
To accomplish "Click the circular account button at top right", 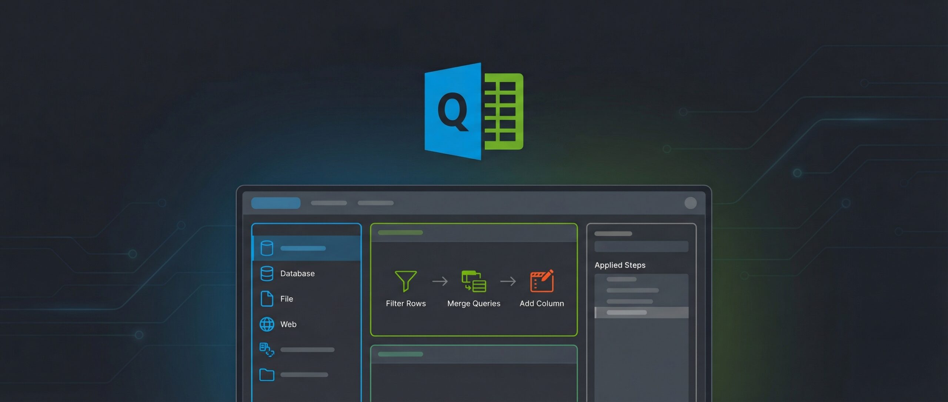I will click(690, 202).
